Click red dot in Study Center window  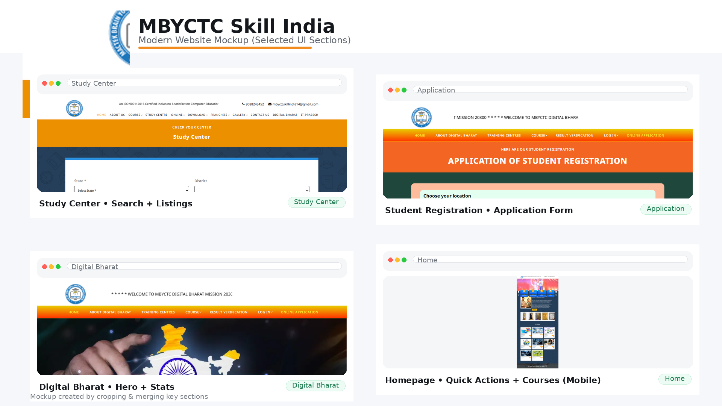[x=45, y=83]
